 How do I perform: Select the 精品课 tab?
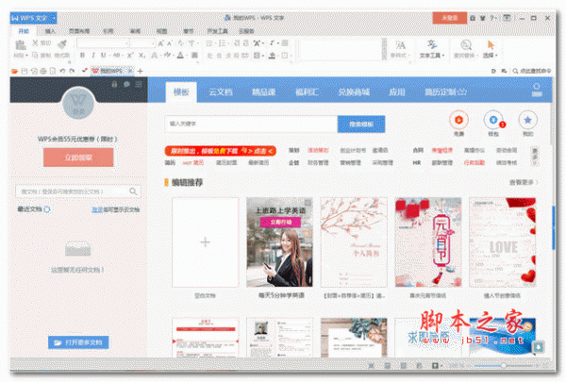pos(264,92)
